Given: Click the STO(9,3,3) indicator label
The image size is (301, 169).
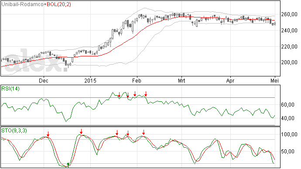Looking at the screenshot, I should (14, 131).
